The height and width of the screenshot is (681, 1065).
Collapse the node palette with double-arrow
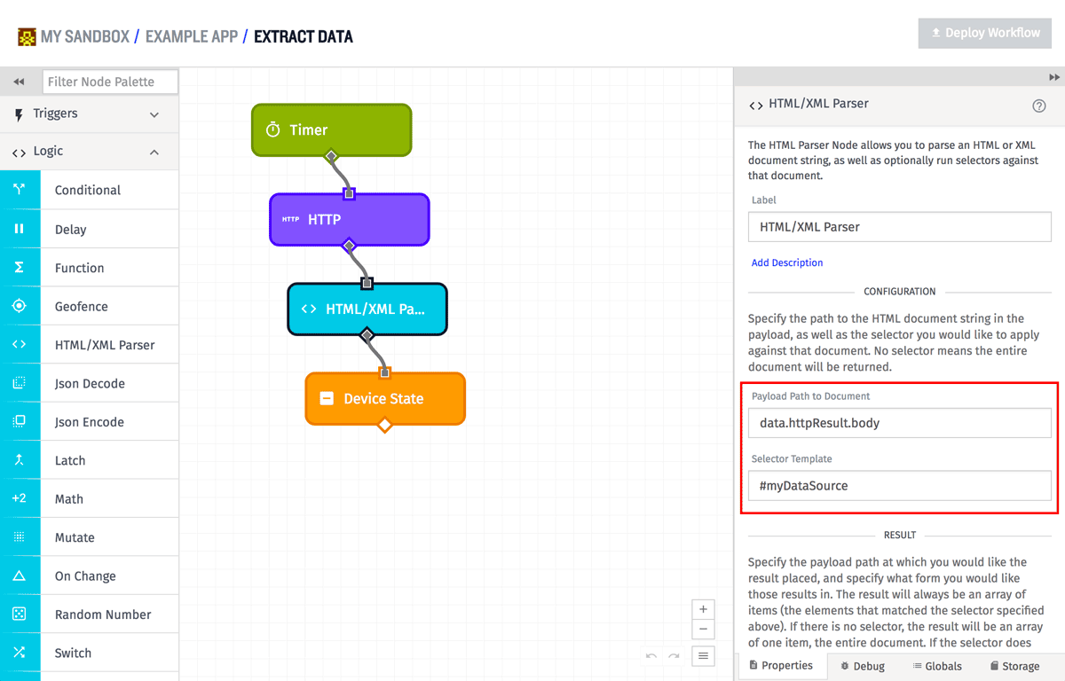coord(19,82)
